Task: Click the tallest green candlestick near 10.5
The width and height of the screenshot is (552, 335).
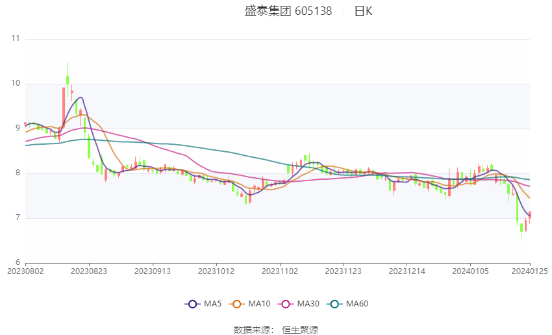Action: pyautogui.click(x=68, y=79)
